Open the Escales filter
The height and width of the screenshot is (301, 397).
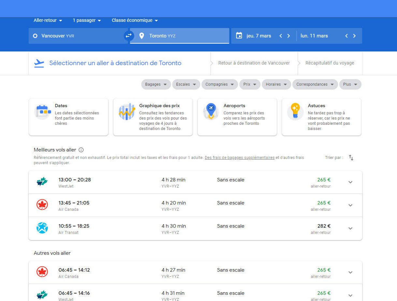[x=186, y=84]
